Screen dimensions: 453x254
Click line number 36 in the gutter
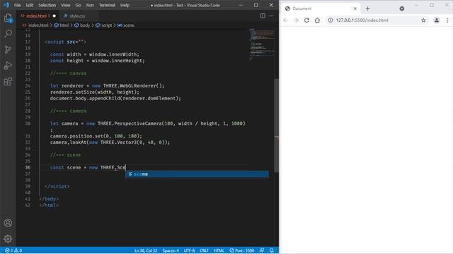[28, 168]
